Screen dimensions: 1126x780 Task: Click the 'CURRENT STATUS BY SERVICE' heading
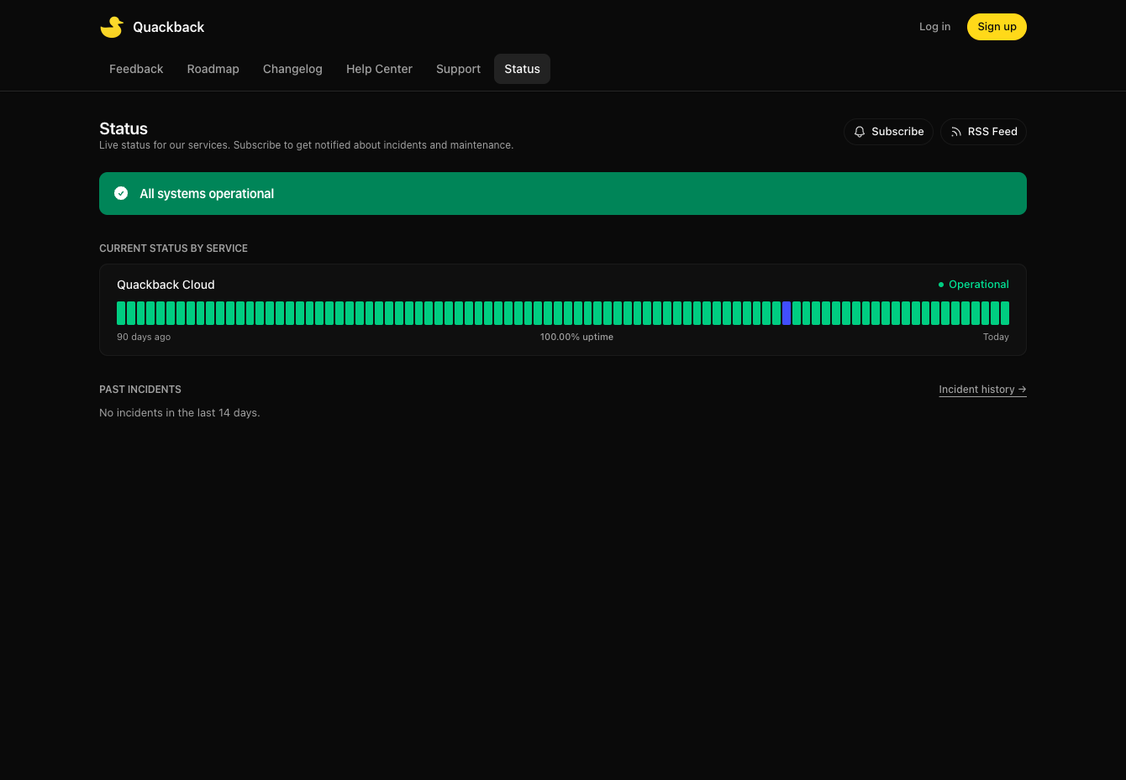point(173,249)
